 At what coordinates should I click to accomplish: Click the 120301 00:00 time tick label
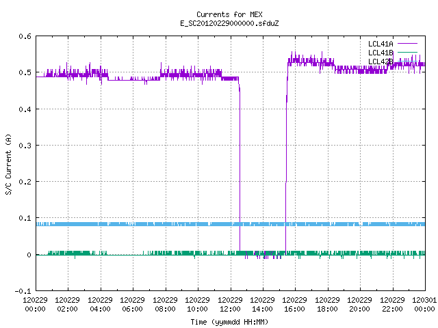click(424, 304)
